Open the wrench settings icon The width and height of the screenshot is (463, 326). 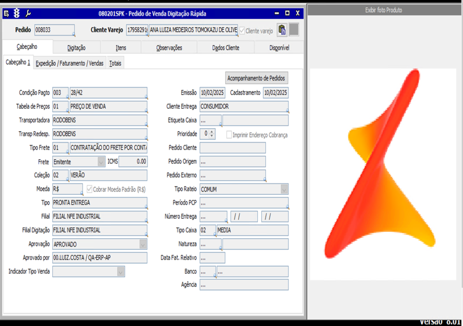28,13
